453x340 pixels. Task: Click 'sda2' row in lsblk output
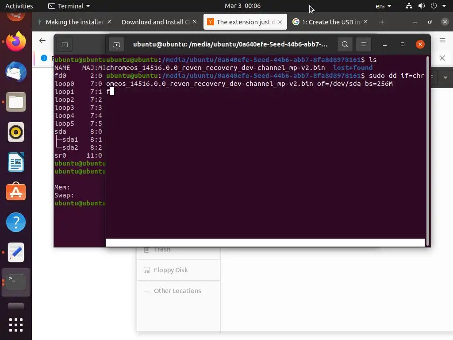click(x=78, y=147)
